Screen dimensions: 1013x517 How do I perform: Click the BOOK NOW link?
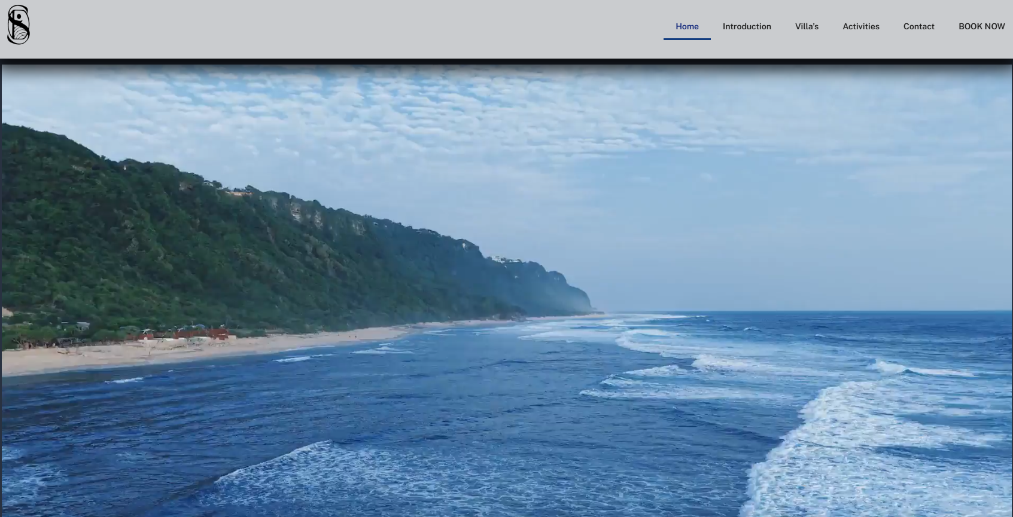click(981, 26)
